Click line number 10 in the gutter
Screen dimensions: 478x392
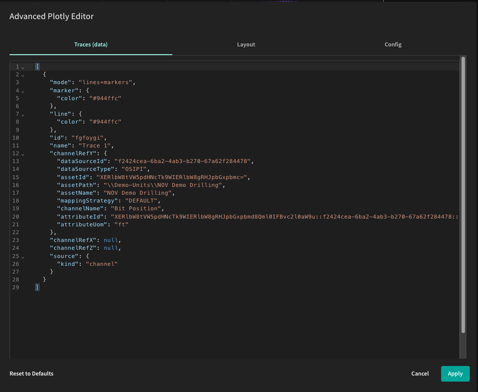click(16, 137)
